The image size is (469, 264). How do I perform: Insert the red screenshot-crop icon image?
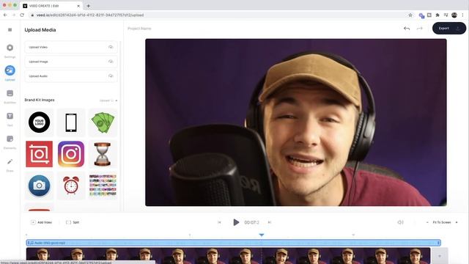pos(39,154)
